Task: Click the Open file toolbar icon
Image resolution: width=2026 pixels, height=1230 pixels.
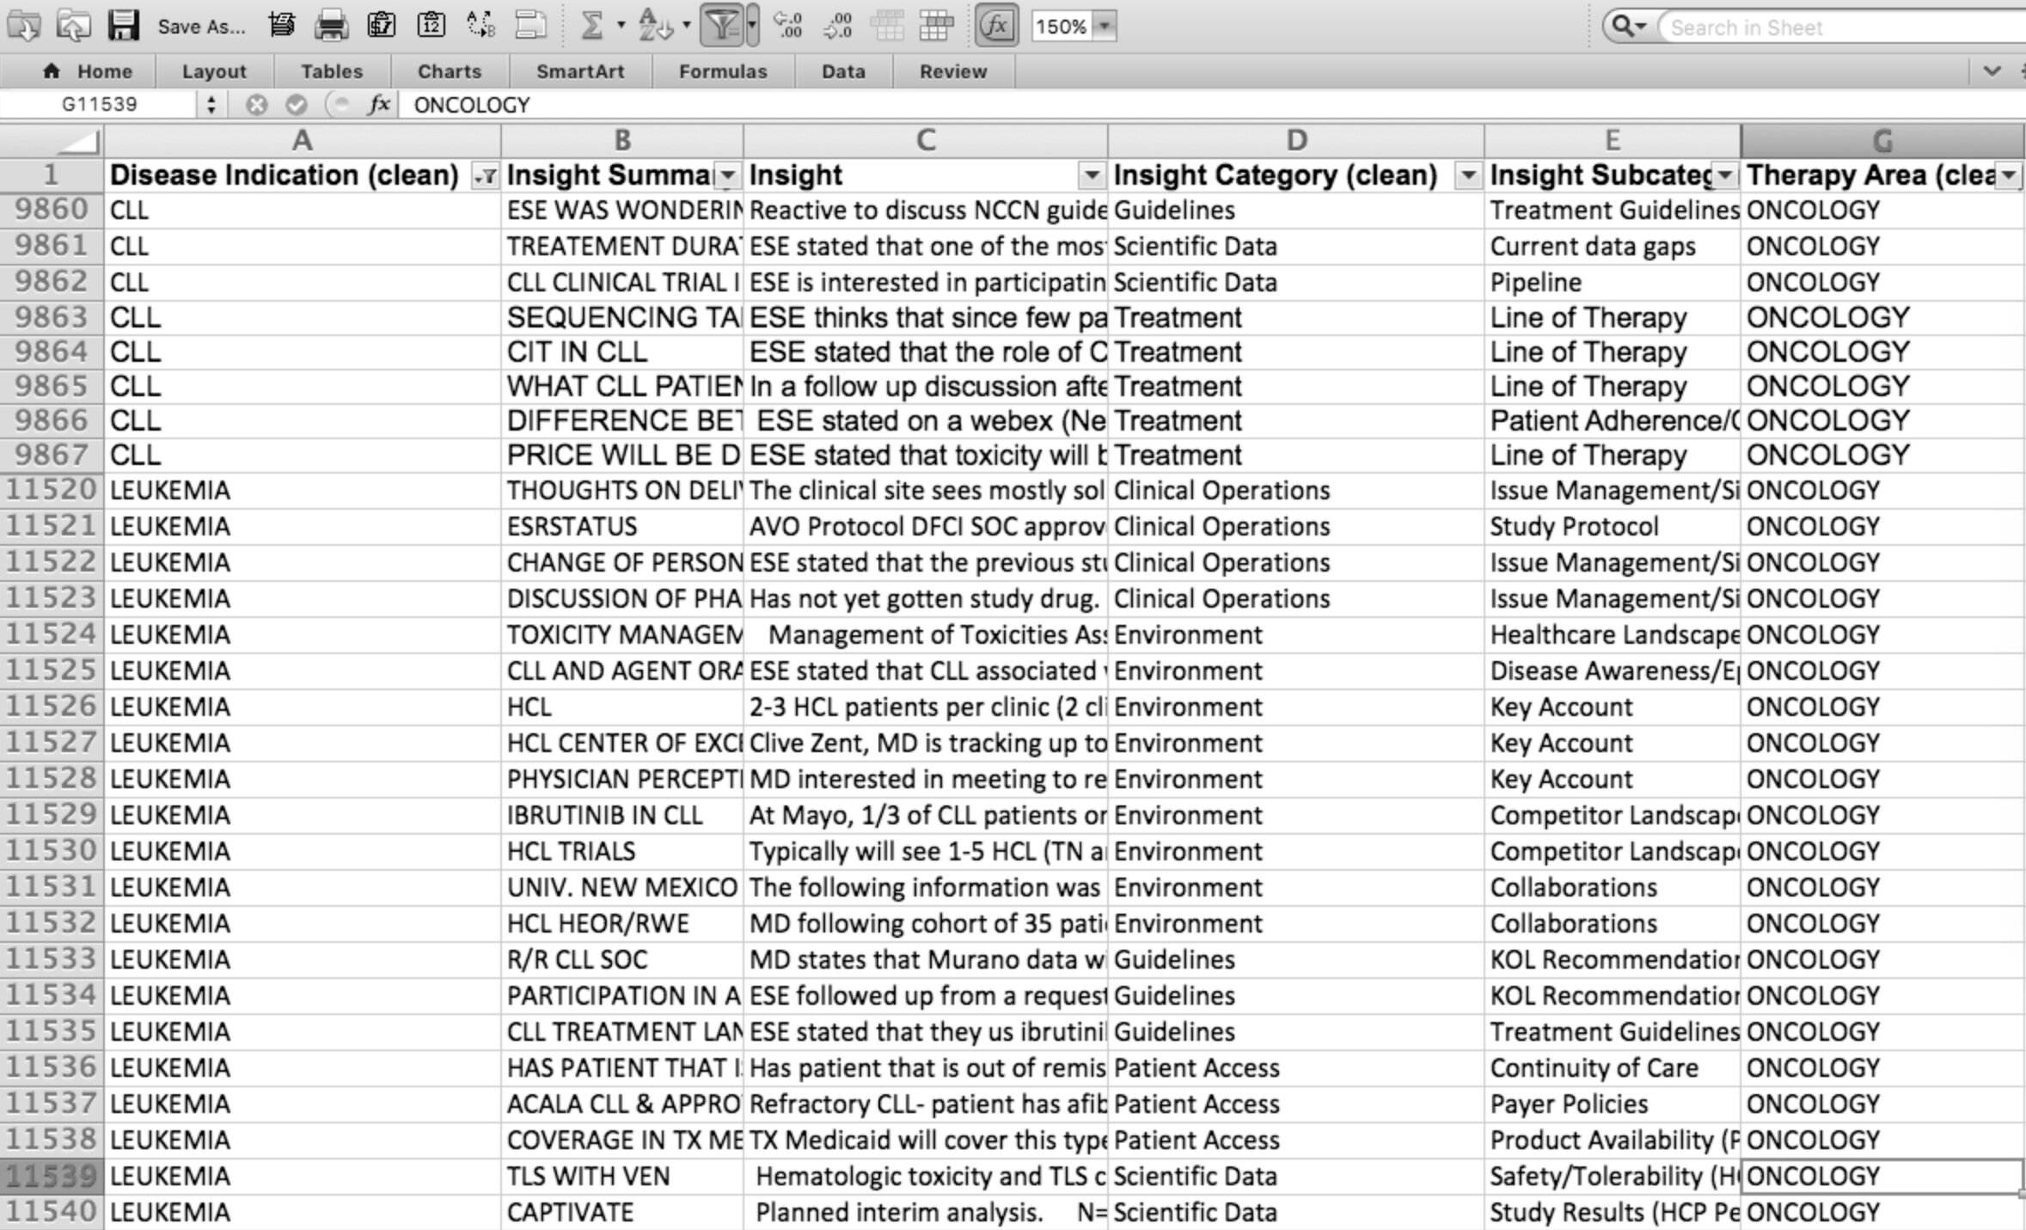Action: point(73,26)
